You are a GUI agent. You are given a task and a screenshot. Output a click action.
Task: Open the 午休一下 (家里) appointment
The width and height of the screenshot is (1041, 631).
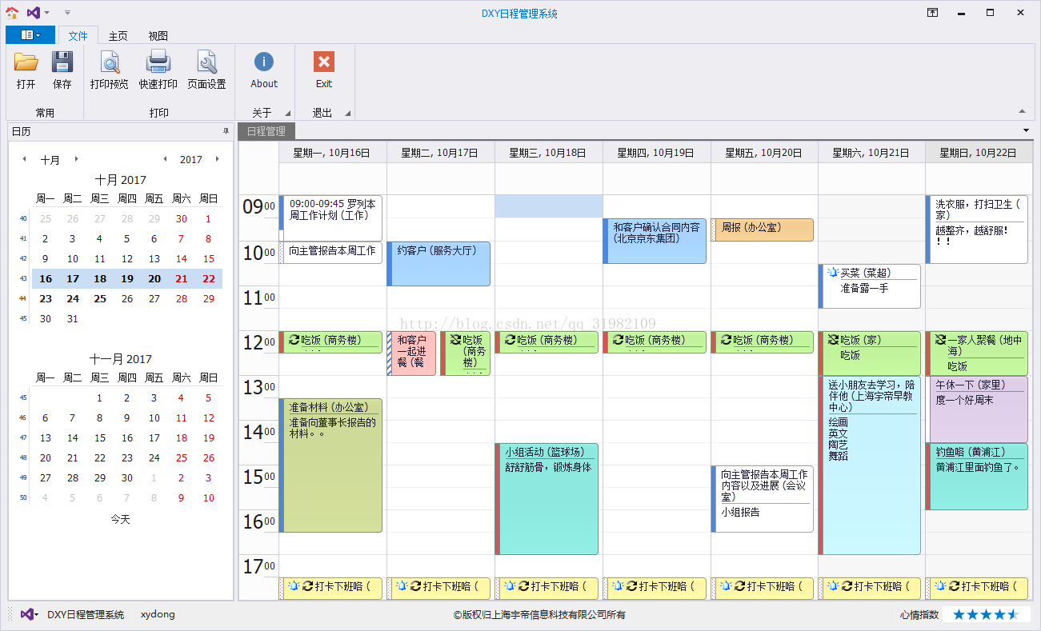click(977, 409)
